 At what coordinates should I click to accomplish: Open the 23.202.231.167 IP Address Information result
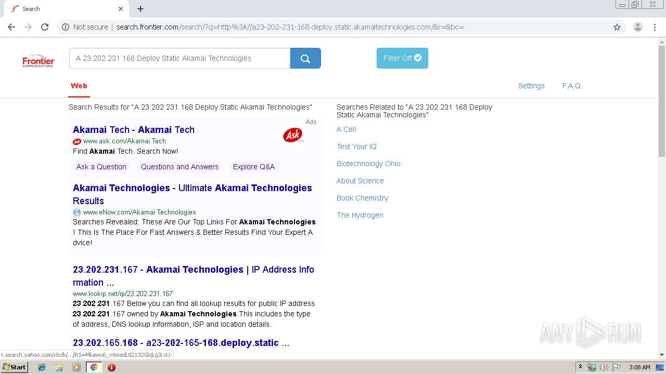pyautogui.click(x=194, y=276)
